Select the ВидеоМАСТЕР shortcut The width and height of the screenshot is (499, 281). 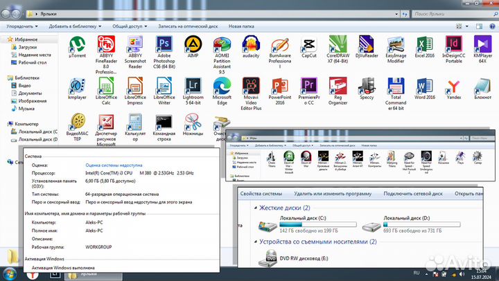[x=78, y=127]
